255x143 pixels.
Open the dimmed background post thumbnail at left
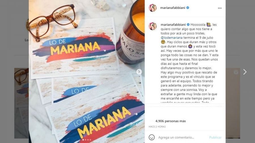click(22, 103)
